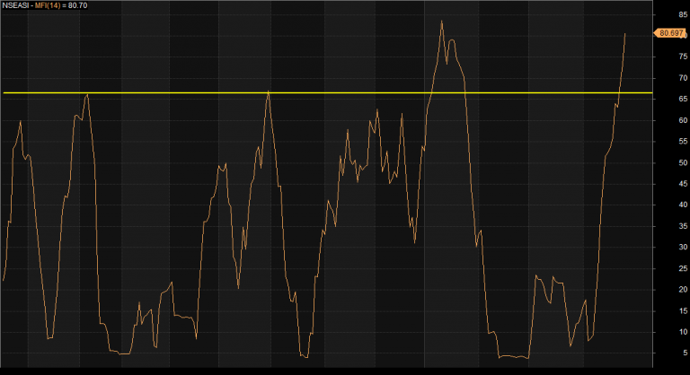Click the 15 label on the Y axis
Viewport: 690px width, 375px height.
(x=683, y=310)
